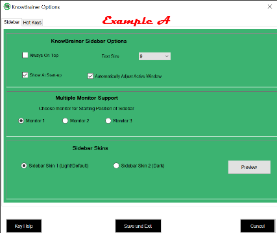Switch to the Hot Keys tab
The width and height of the screenshot is (277, 233).
32,23
